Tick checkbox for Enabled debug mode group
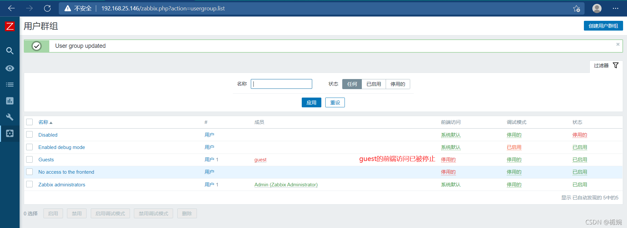627x228 pixels. coord(29,147)
